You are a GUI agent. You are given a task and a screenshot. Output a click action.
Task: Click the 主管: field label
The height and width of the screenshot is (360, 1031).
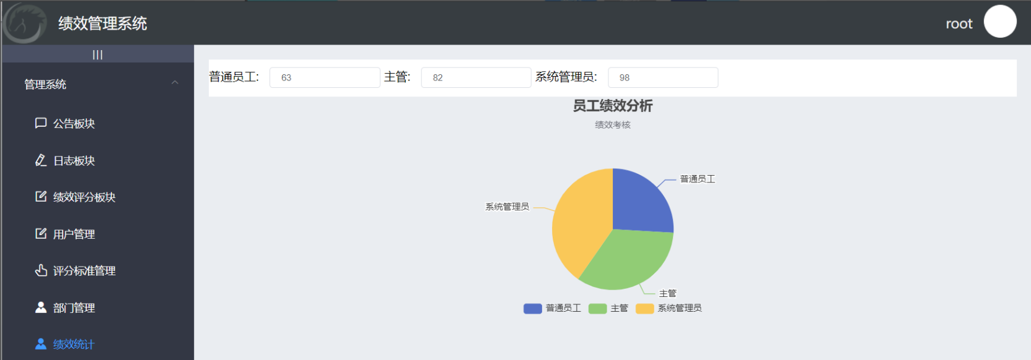coord(397,77)
